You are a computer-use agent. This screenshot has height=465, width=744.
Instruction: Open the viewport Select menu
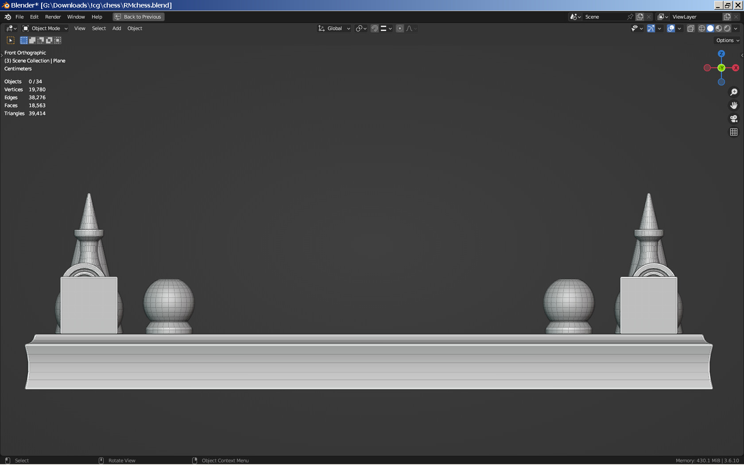[x=99, y=28]
